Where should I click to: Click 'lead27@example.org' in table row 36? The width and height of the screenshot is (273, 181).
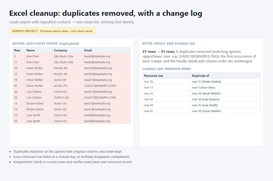pos(98,91)
